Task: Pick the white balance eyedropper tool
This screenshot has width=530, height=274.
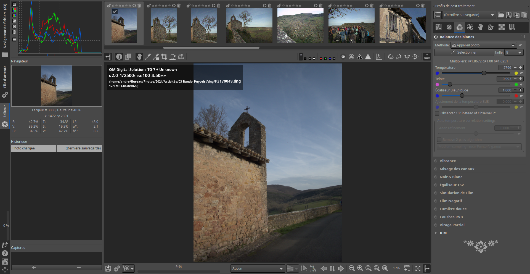Action: [x=148, y=57]
